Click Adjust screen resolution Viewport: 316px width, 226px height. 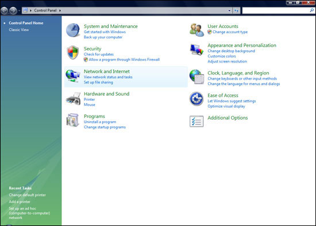click(x=228, y=61)
